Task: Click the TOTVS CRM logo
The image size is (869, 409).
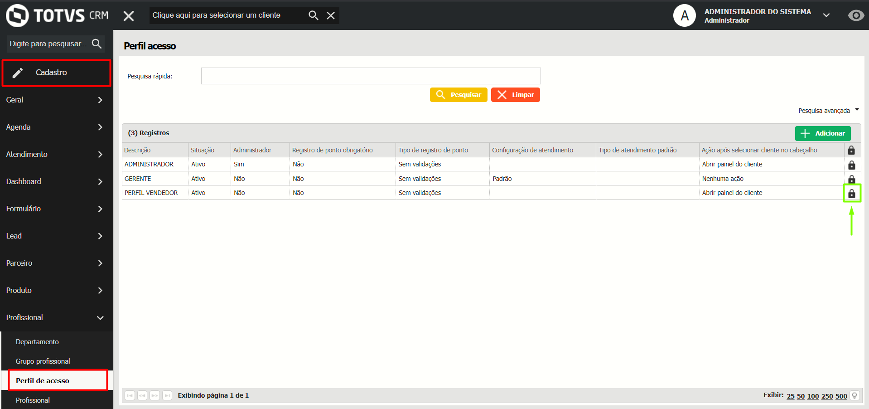Action: (x=57, y=15)
